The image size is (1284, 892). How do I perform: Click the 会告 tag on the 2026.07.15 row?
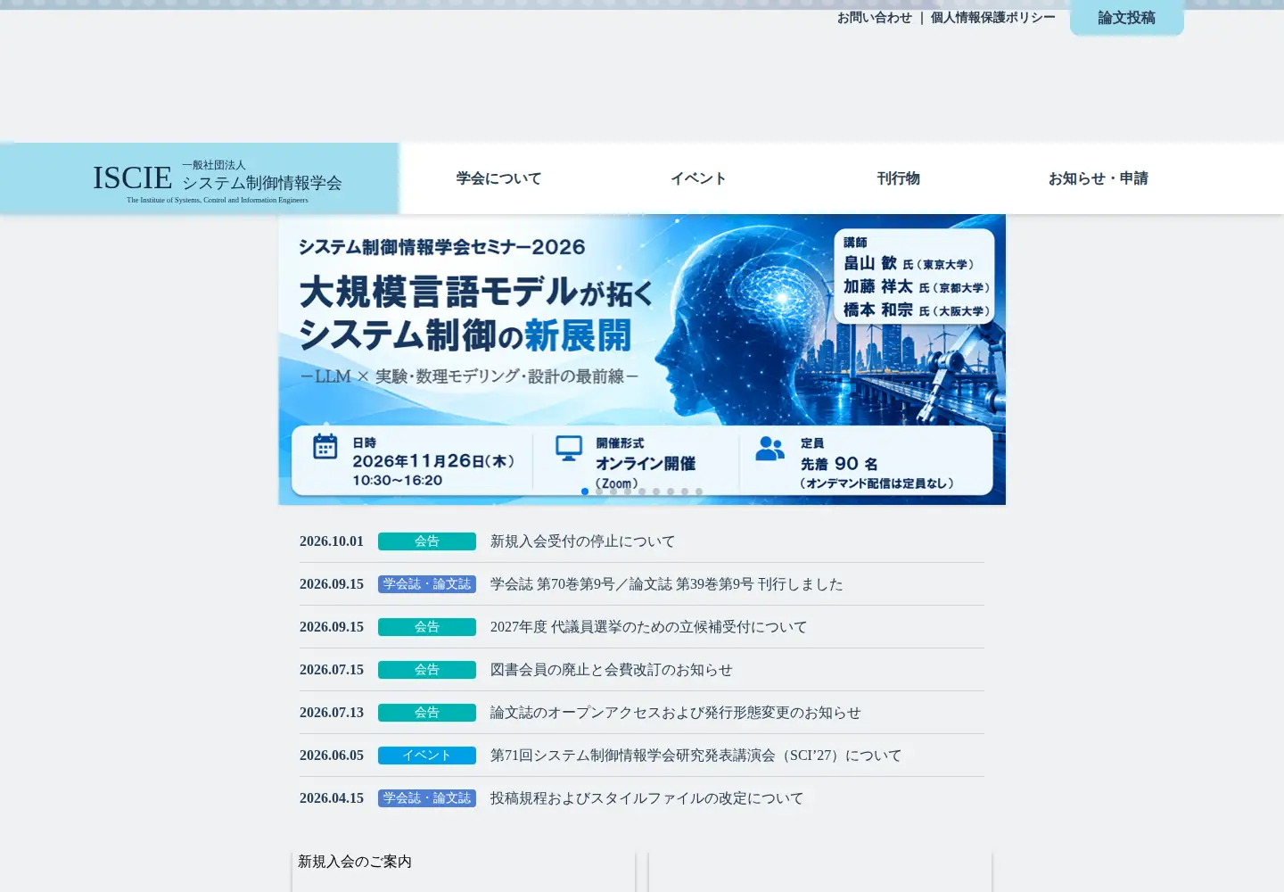click(427, 670)
